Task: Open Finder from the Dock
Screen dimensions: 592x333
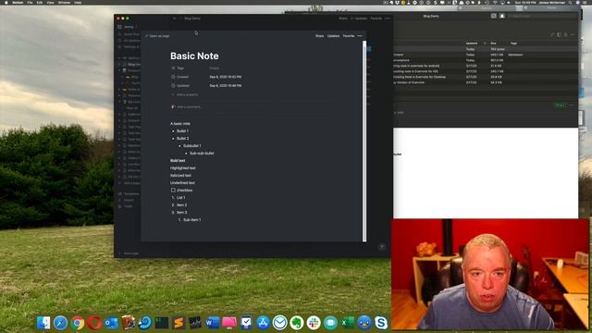Action: pyautogui.click(x=43, y=323)
